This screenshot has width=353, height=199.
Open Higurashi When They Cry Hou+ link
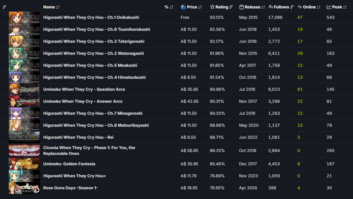coord(75,176)
